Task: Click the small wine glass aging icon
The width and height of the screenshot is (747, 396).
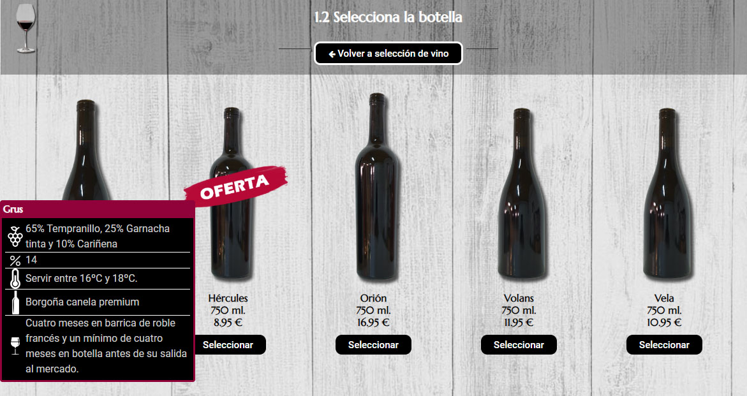Action: click(x=15, y=346)
